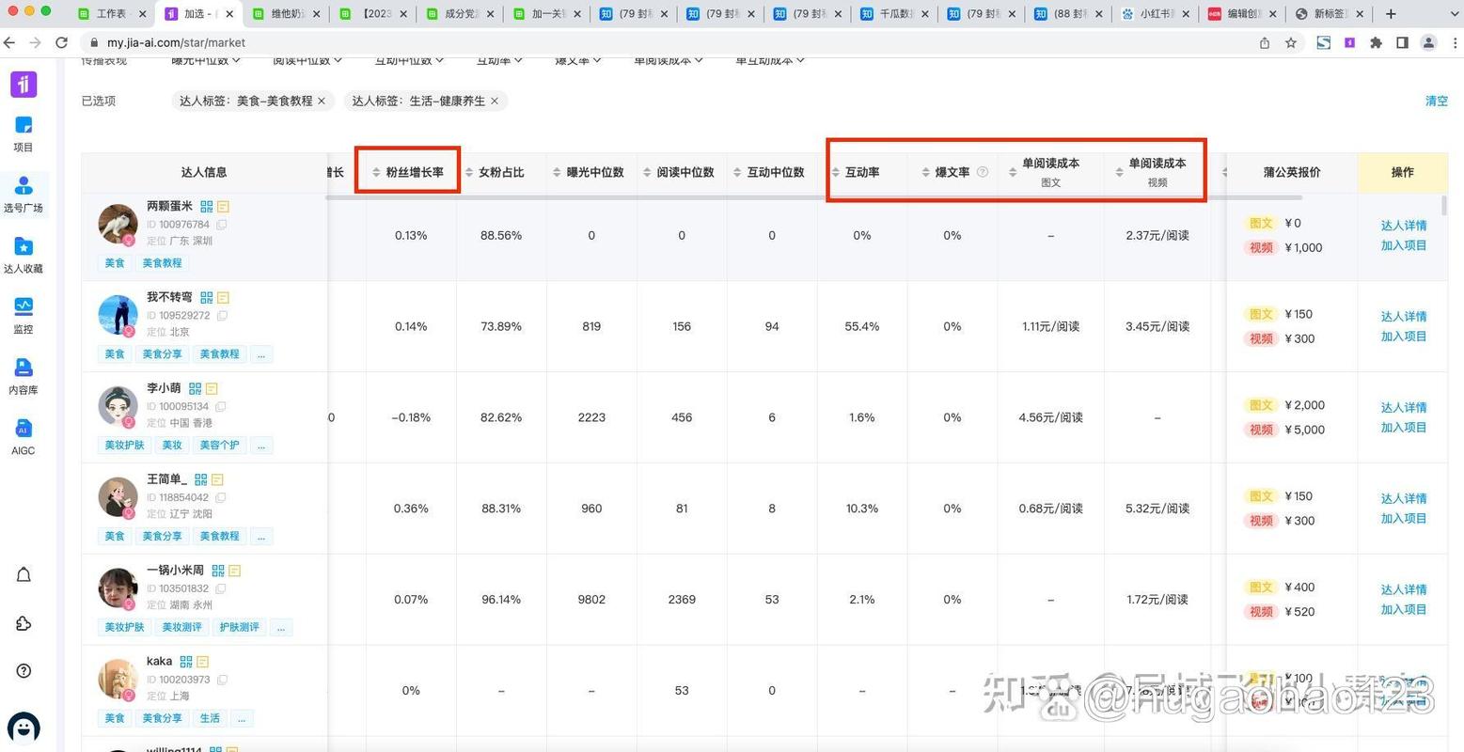Expand the 互动率 filter dropdown
Screen dimensions: 1464x752
(x=496, y=59)
